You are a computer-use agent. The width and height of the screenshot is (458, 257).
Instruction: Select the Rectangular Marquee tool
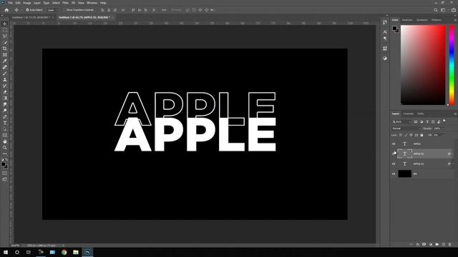point(5,30)
